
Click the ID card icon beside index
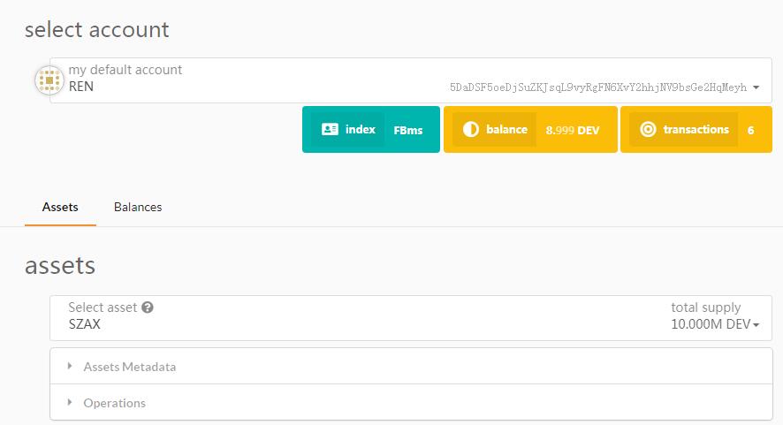pyautogui.click(x=330, y=129)
